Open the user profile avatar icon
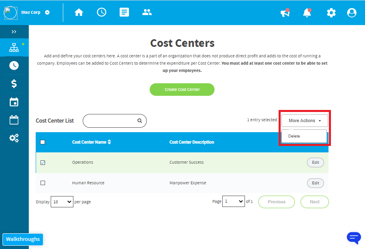The image size is (365, 249). point(352,13)
